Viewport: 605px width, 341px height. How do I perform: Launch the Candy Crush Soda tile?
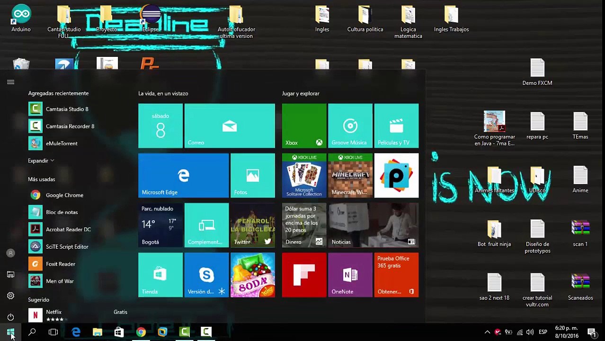point(253,275)
